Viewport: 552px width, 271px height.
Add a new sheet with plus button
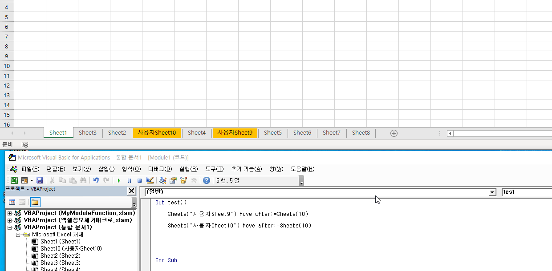[394, 133]
